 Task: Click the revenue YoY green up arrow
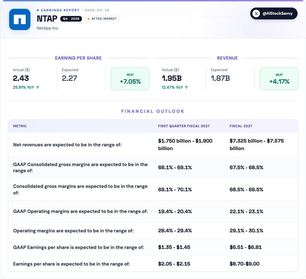click(187, 87)
